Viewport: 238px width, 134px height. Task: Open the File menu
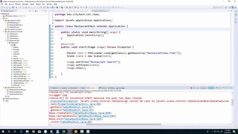pyautogui.click(x=2, y=4)
